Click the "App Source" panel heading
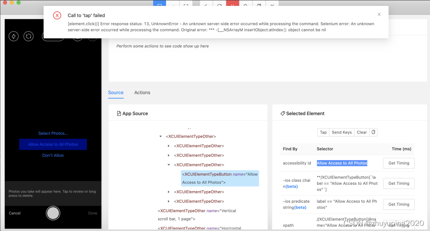The width and height of the screenshot is (430, 231). pyautogui.click(x=132, y=114)
